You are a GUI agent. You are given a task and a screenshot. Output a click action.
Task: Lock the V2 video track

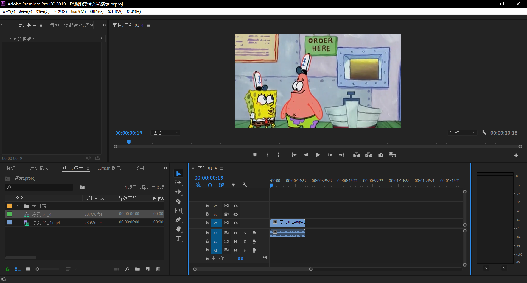coord(207,214)
